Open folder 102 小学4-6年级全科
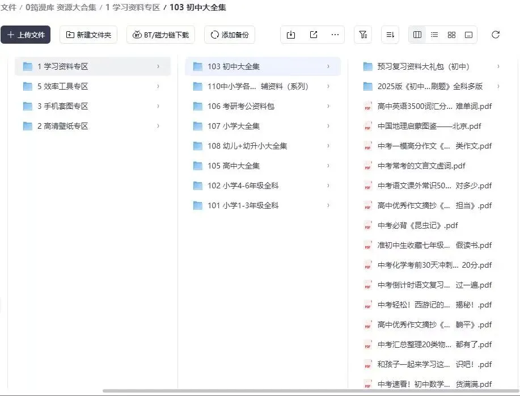Viewport: 520px width, 396px height. (263, 186)
